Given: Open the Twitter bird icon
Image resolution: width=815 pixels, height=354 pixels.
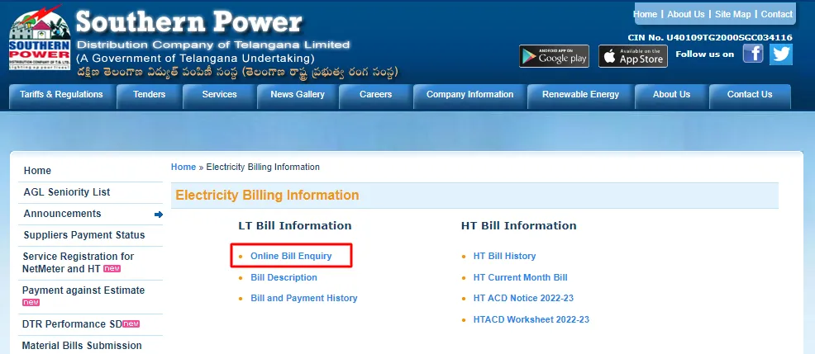Looking at the screenshot, I should pos(781,54).
